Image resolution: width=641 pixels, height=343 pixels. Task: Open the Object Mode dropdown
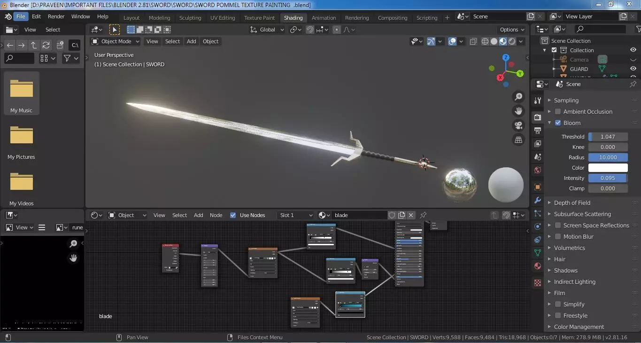tap(116, 41)
